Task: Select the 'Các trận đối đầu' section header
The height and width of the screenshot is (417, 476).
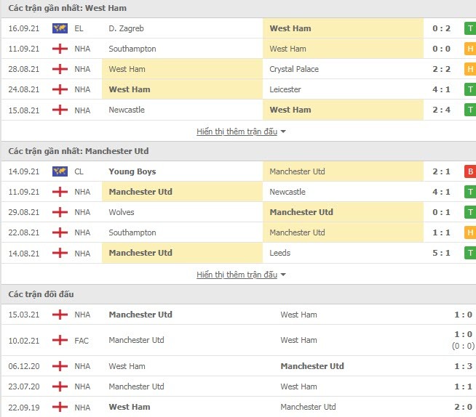Action: pos(41,294)
